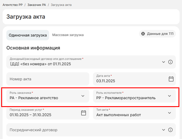Click into the Номер акта input field
This screenshot has width=182, height=139.
coord(47,79)
